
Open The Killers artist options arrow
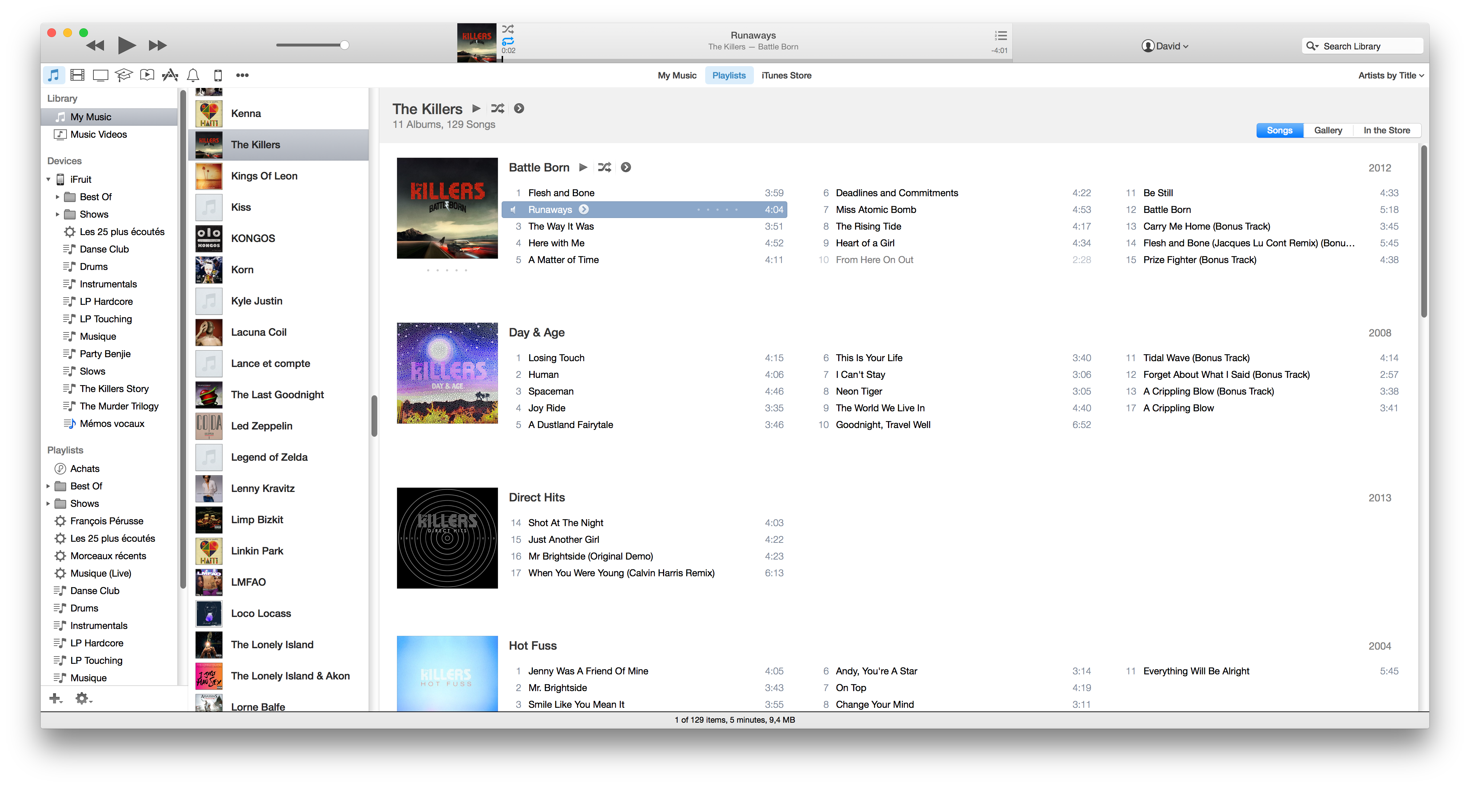click(x=519, y=108)
